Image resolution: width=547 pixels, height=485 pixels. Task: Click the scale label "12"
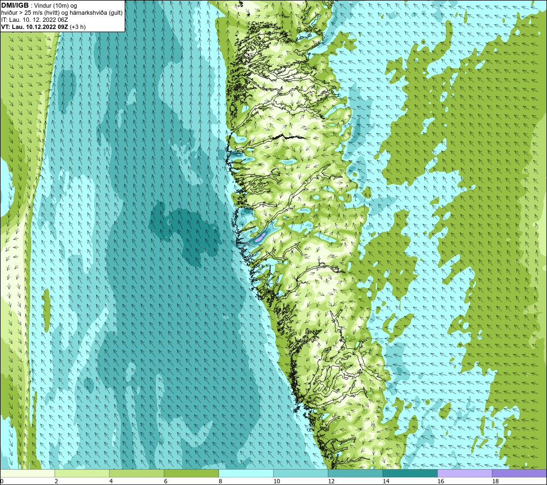tap(331, 481)
